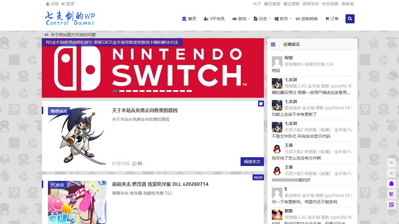Switch to traditional Chinese via the 繁 button
399x224 pixels.
coord(391,194)
